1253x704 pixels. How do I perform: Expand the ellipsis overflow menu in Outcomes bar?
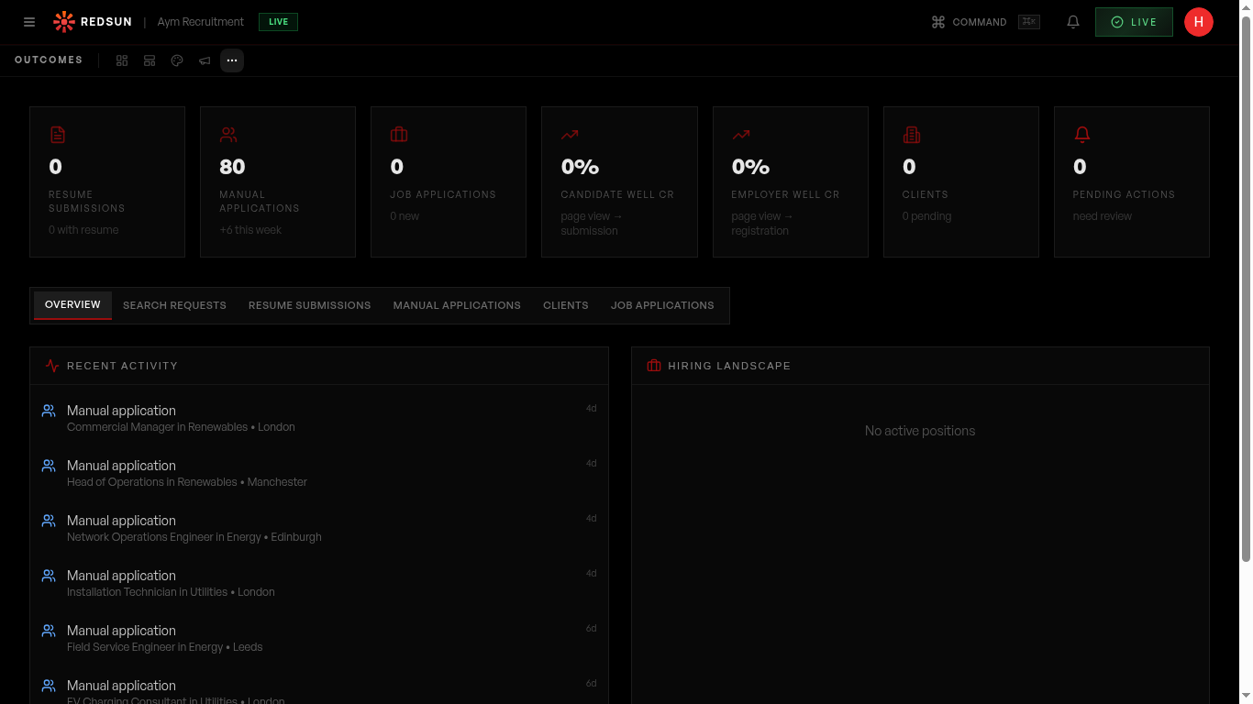point(232,60)
